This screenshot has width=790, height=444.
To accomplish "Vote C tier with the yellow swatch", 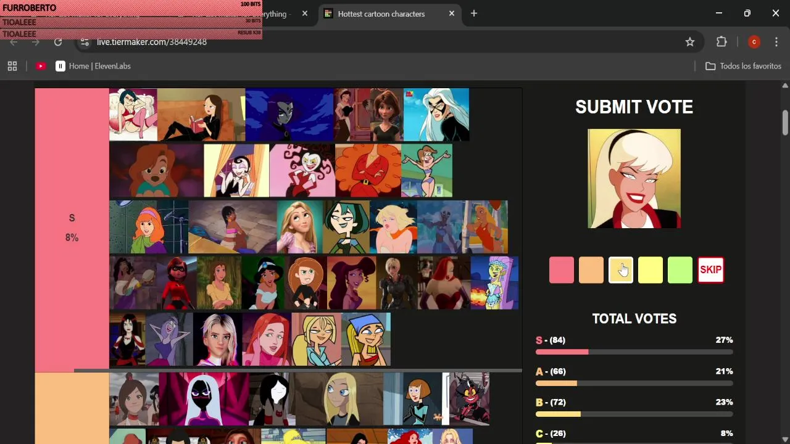I will 651,270.
